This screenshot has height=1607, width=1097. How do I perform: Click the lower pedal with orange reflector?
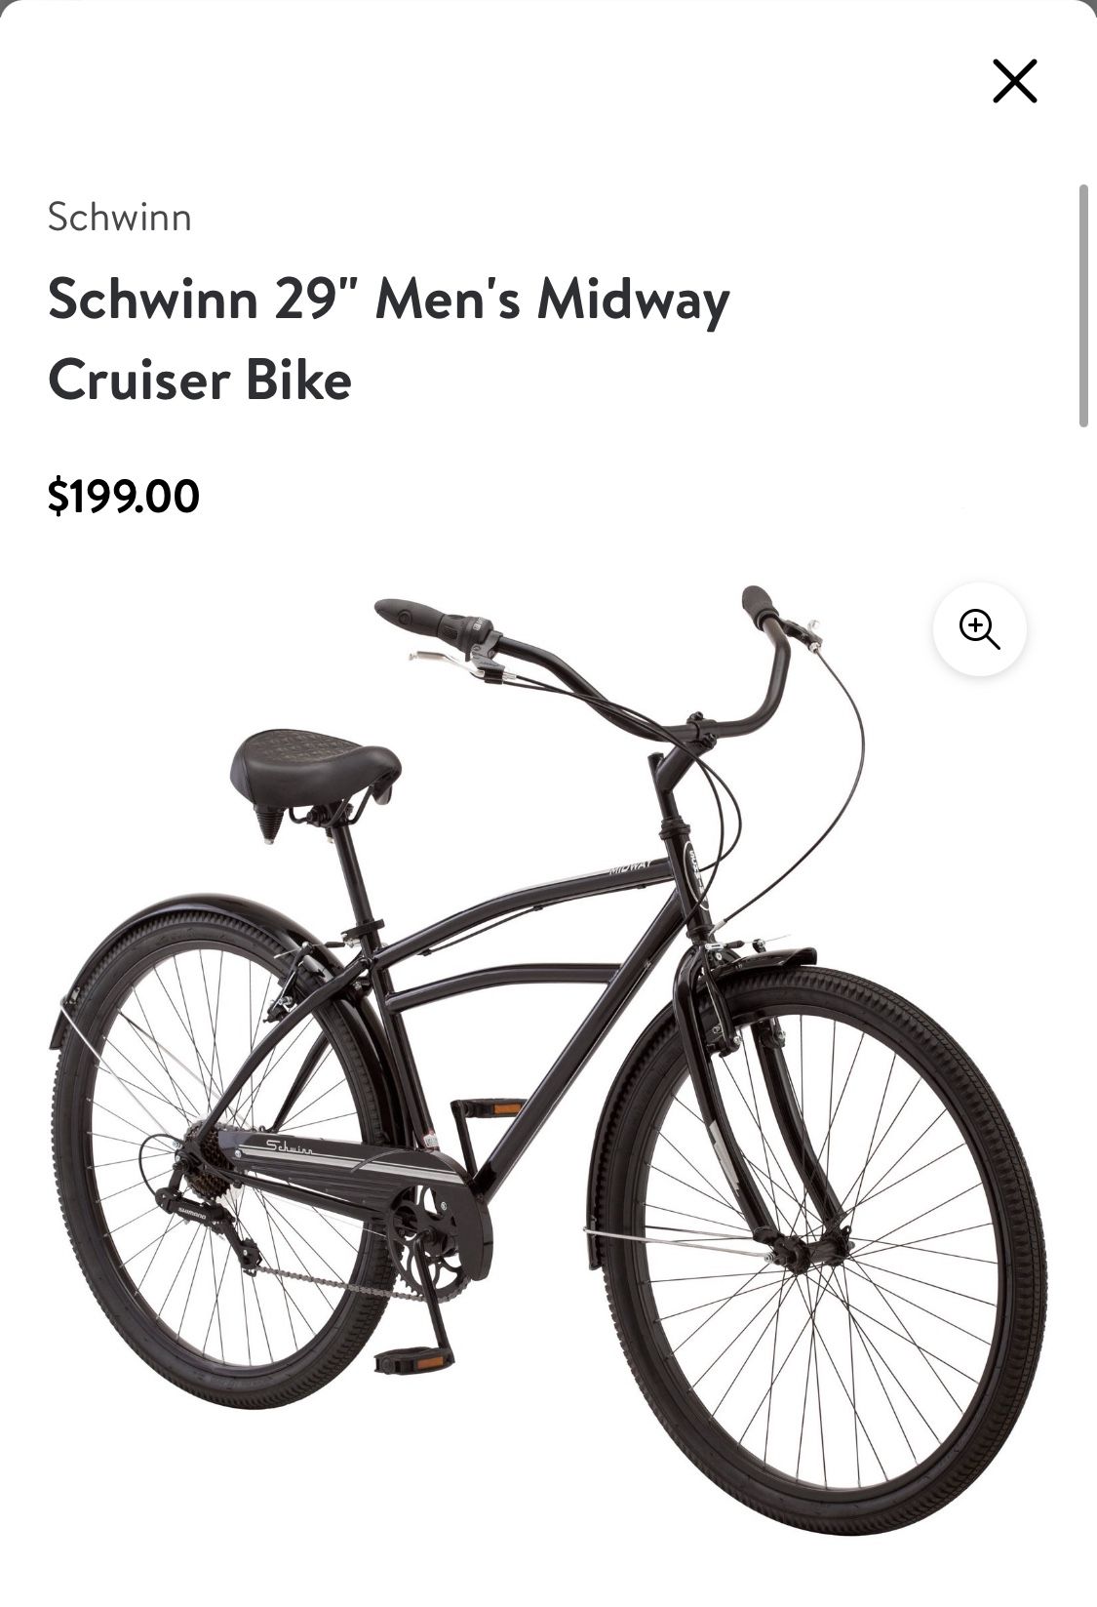[x=414, y=1360]
